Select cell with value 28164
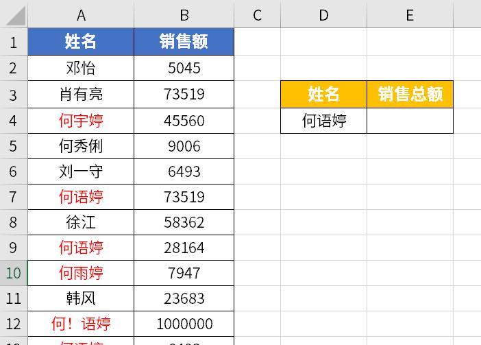Viewport: 481px width, 345px height. [184, 248]
